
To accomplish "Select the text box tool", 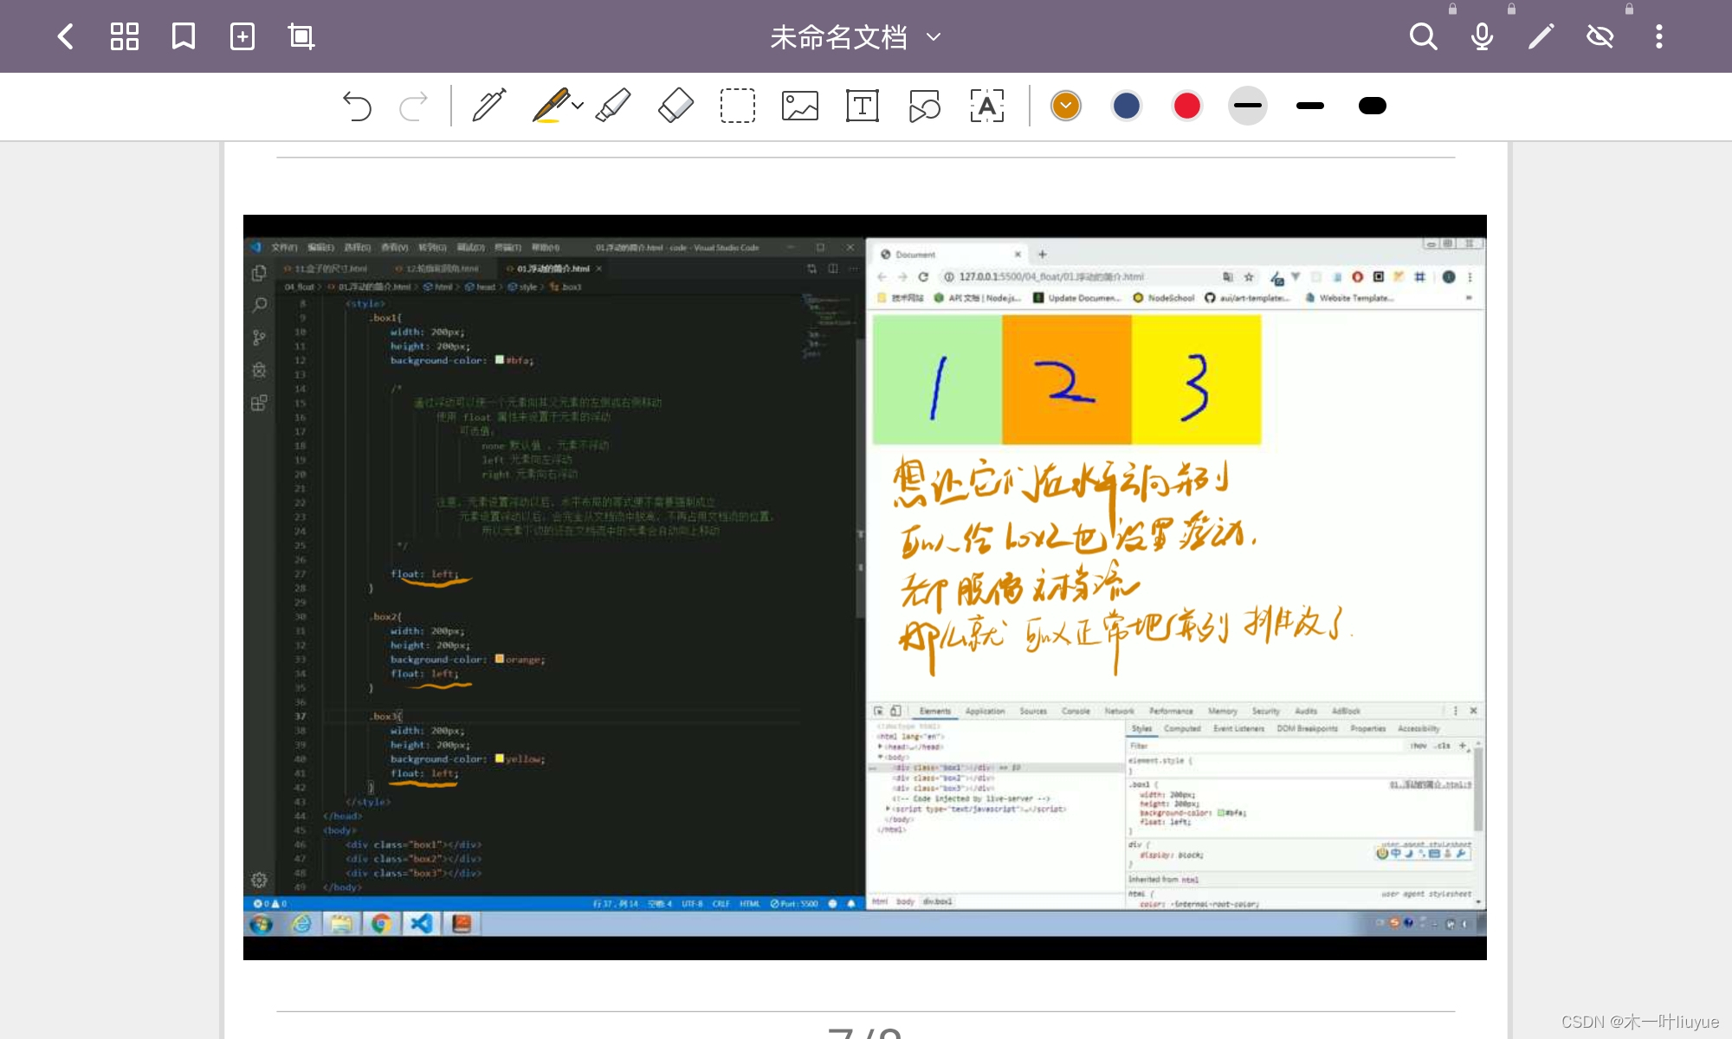I will (863, 105).
